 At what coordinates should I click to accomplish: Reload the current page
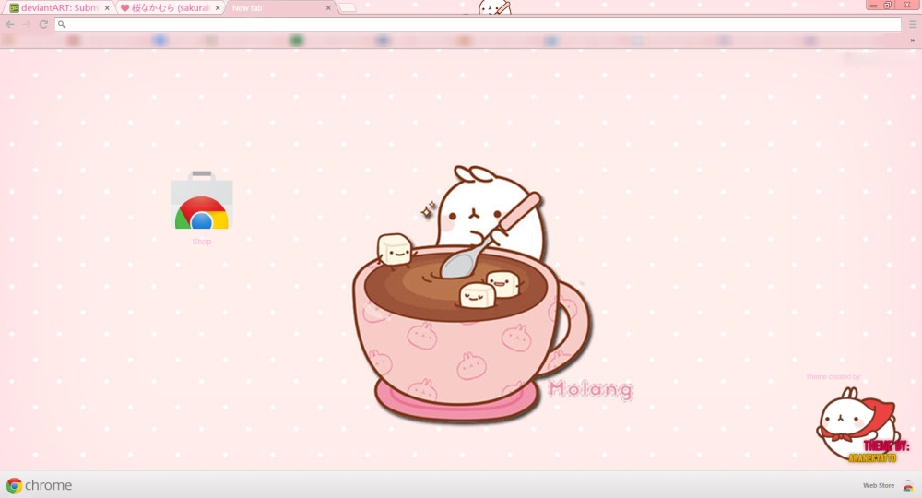tap(43, 24)
